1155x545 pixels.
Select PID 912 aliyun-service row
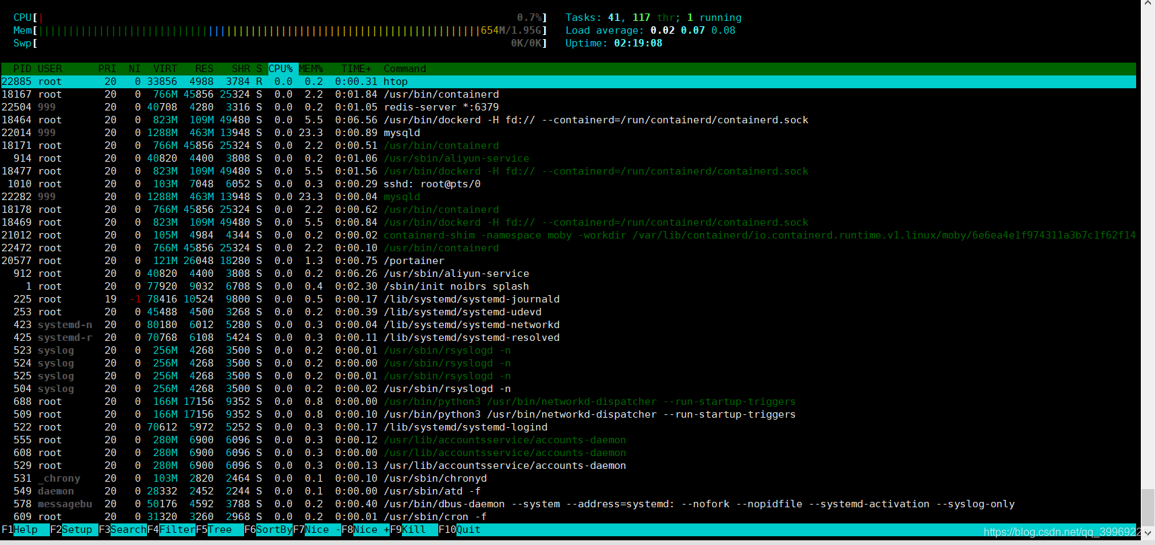[x=568, y=274]
